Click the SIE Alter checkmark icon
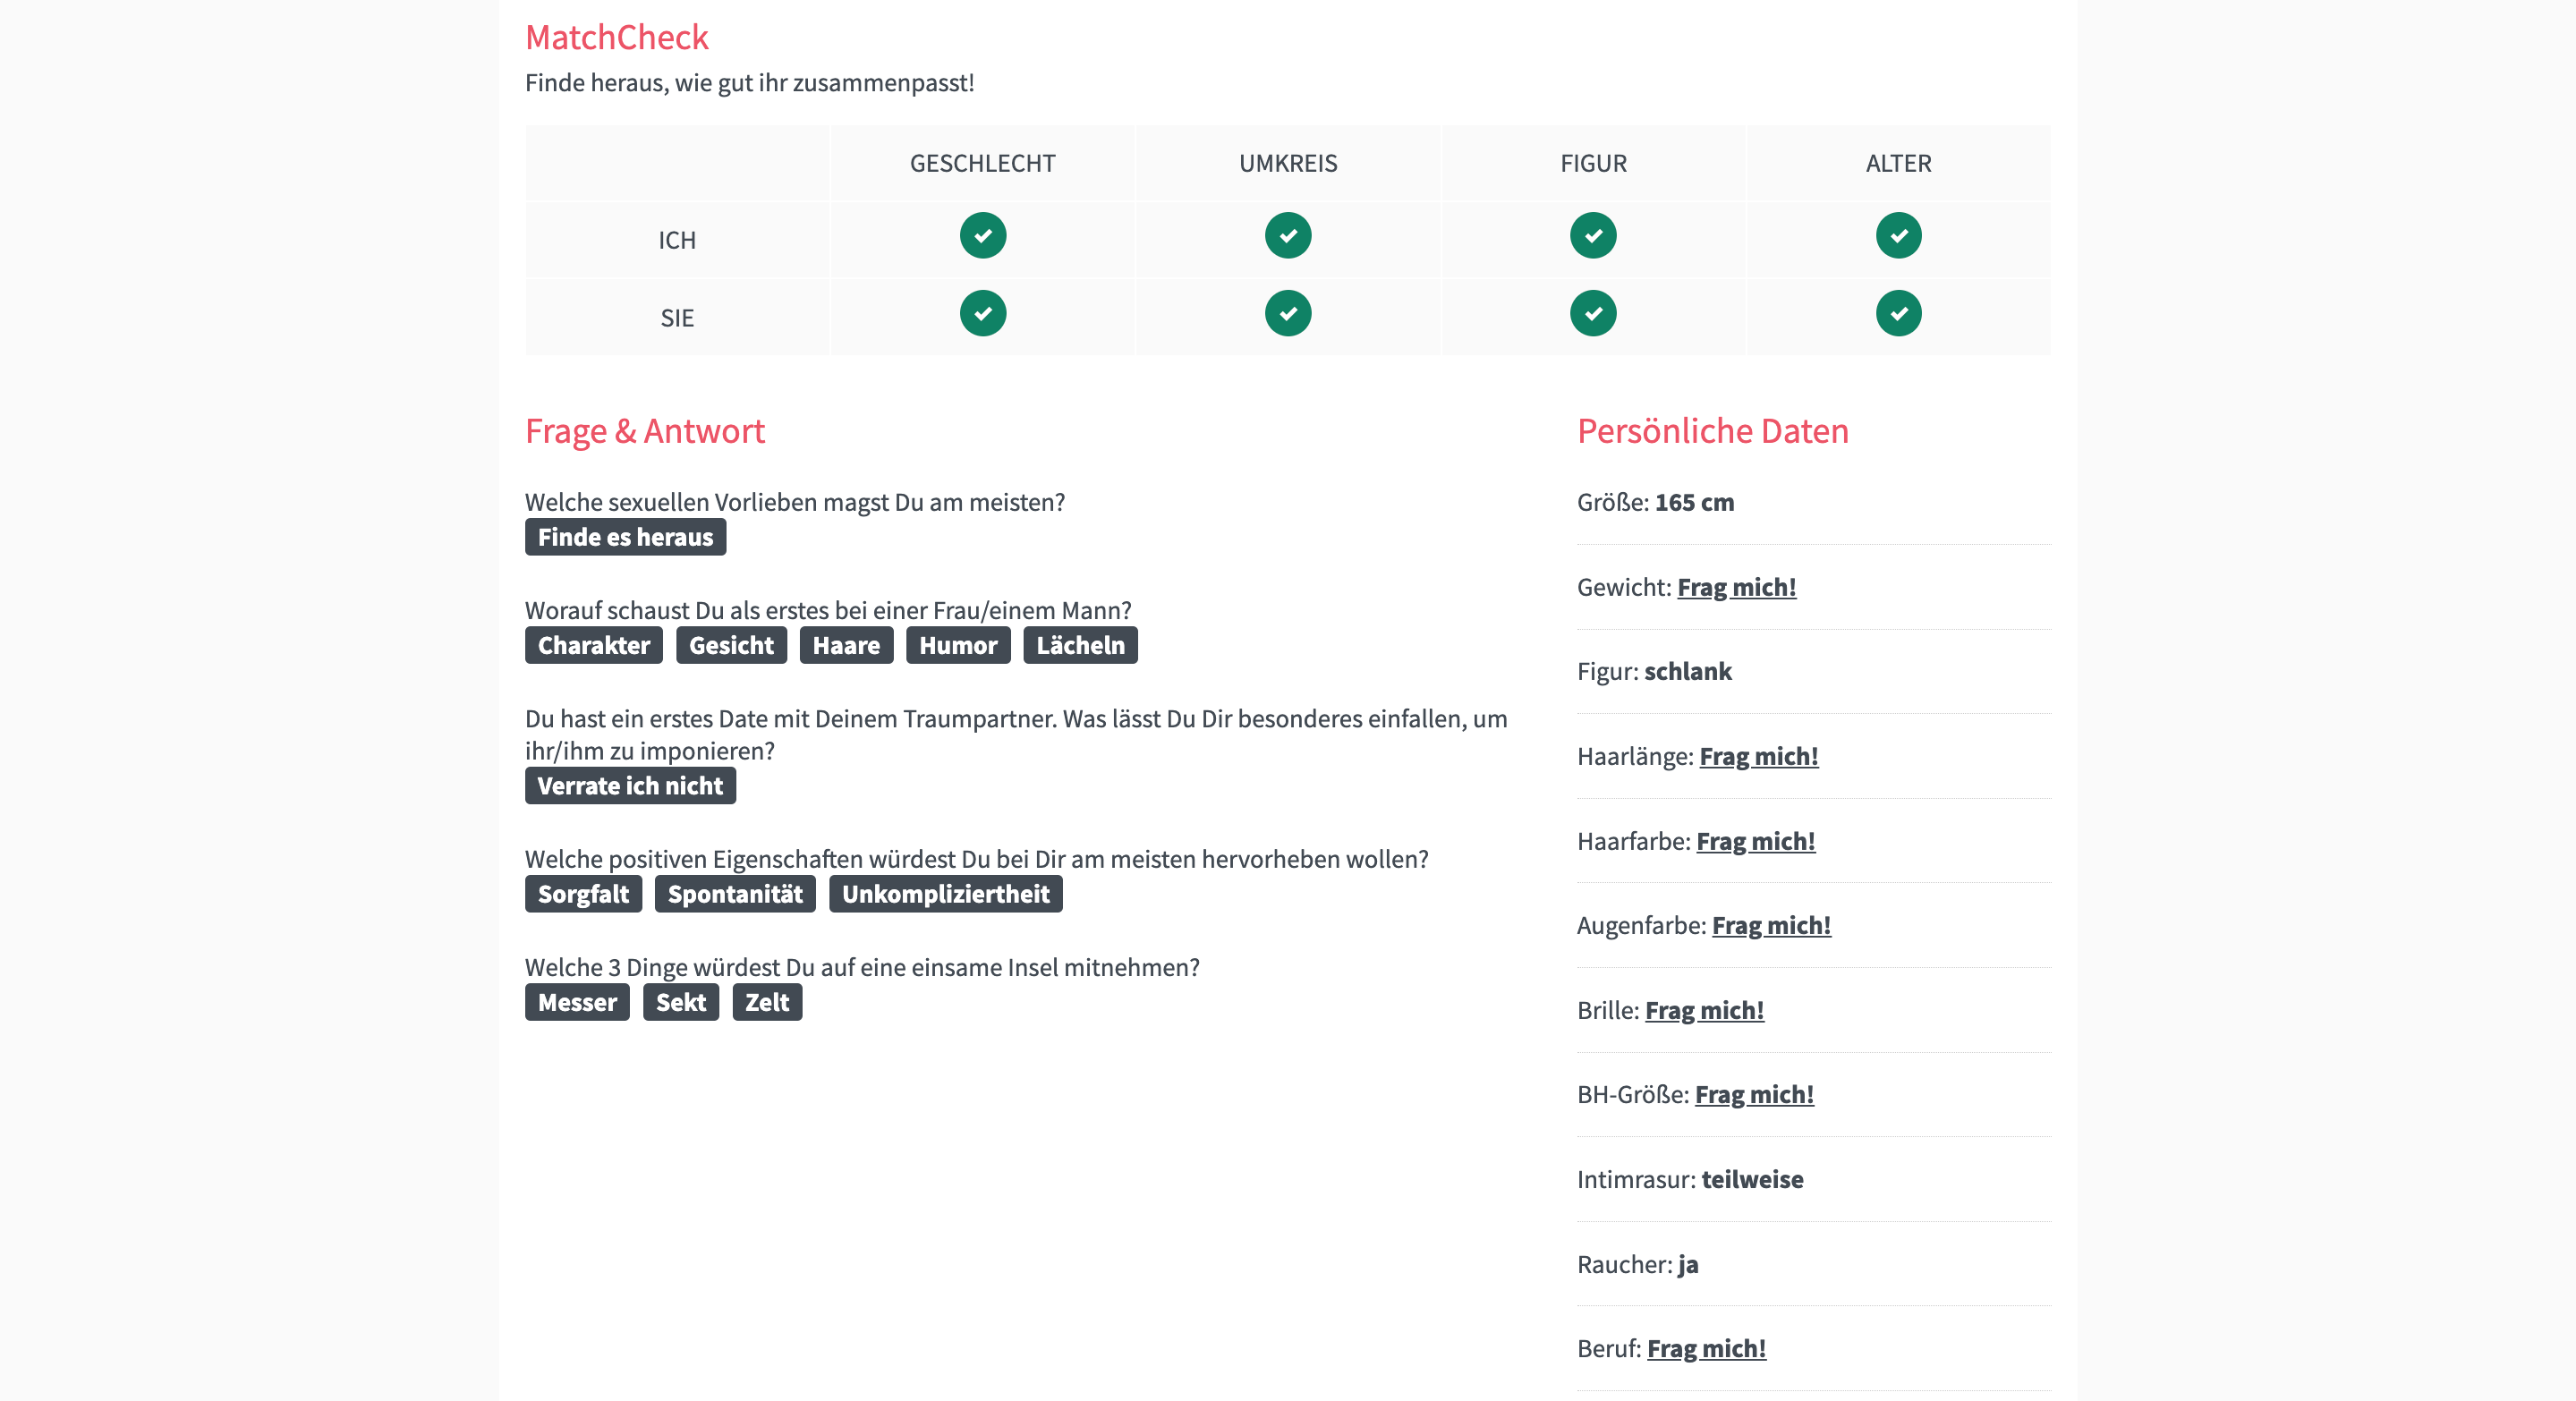This screenshot has width=2576, height=1401. coord(1898,313)
